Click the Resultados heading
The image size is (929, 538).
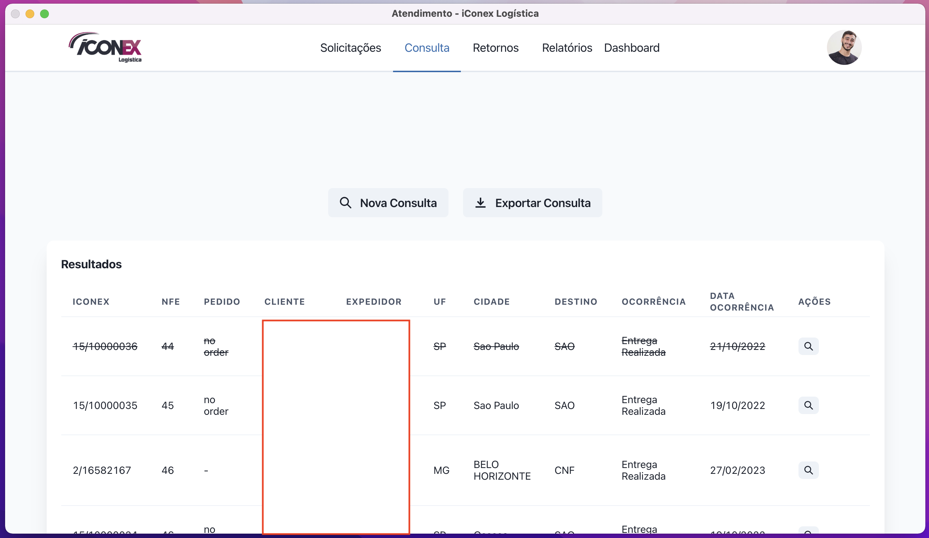(x=92, y=264)
